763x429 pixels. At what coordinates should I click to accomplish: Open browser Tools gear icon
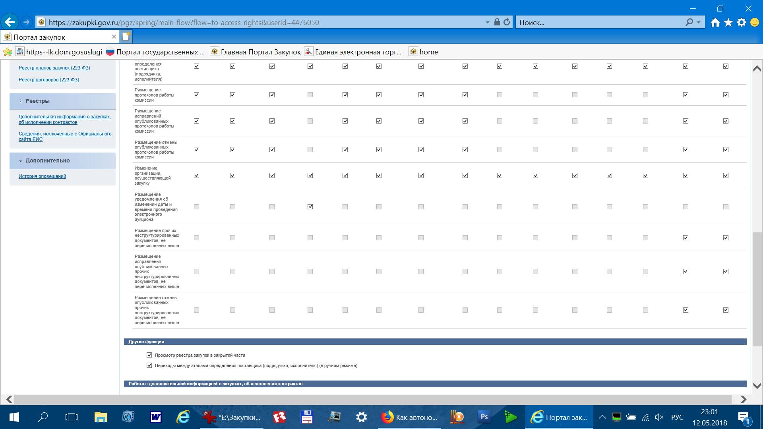click(741, 23)
